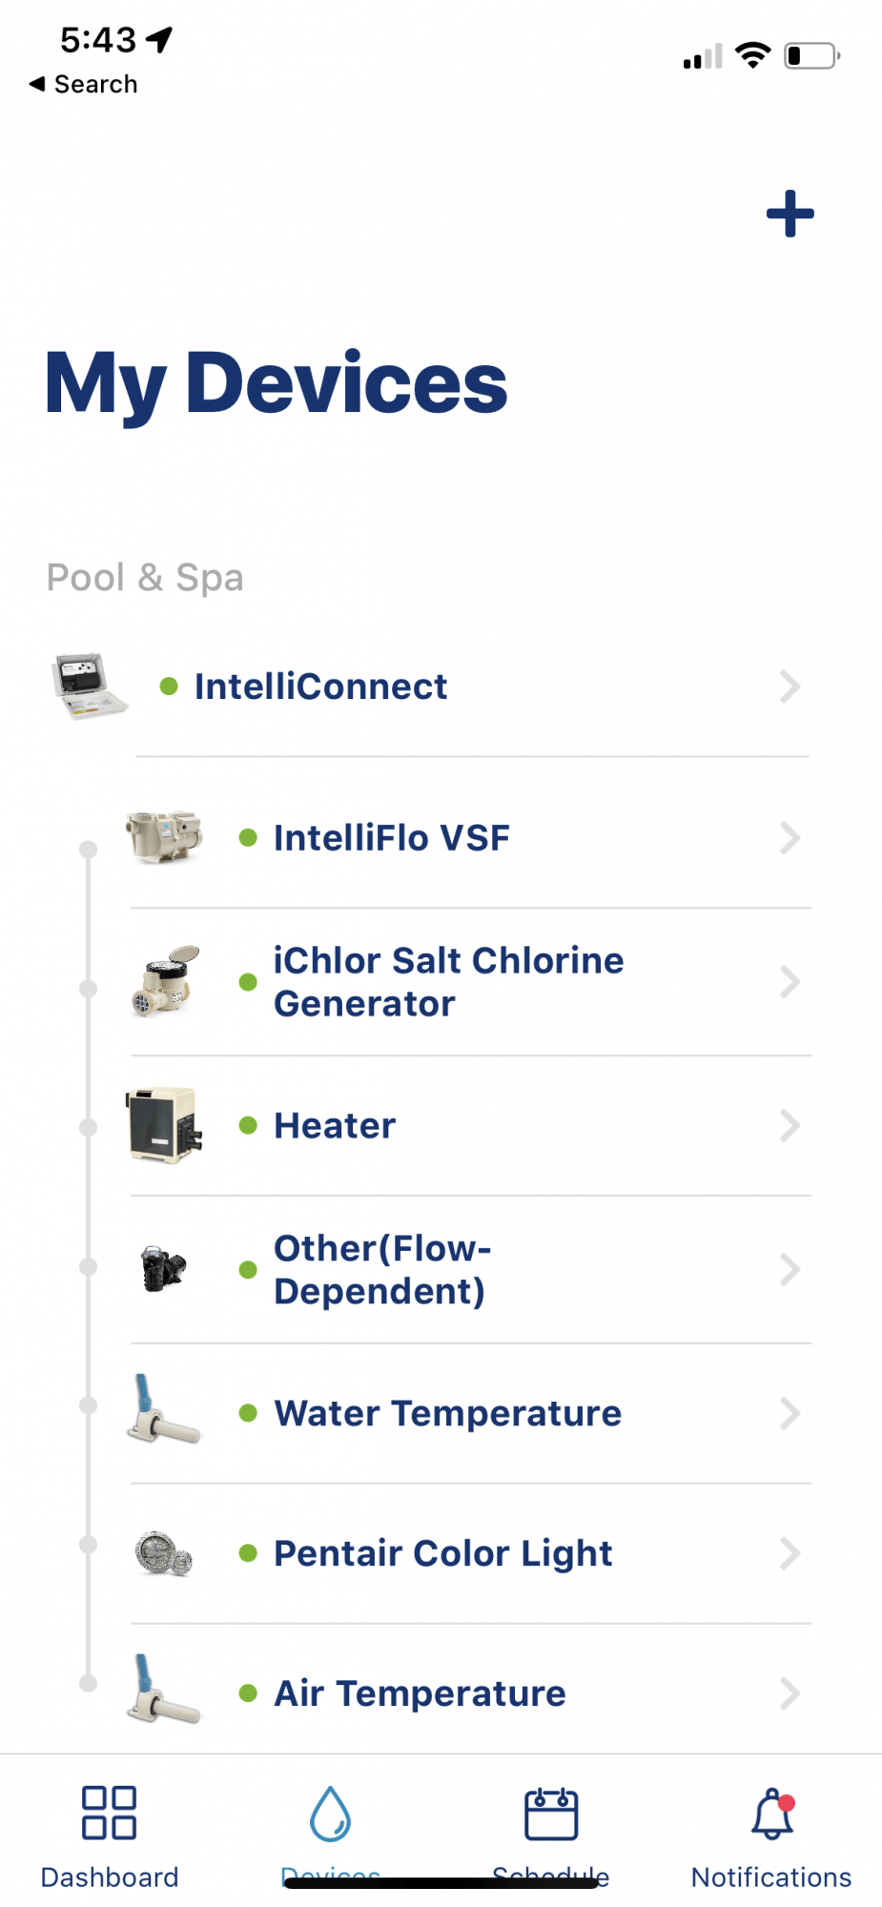The width and height of the screenshot is (882, 1907).
Task: Select iChlor Salt Chlorine Generator label
Action: (448, 982)
